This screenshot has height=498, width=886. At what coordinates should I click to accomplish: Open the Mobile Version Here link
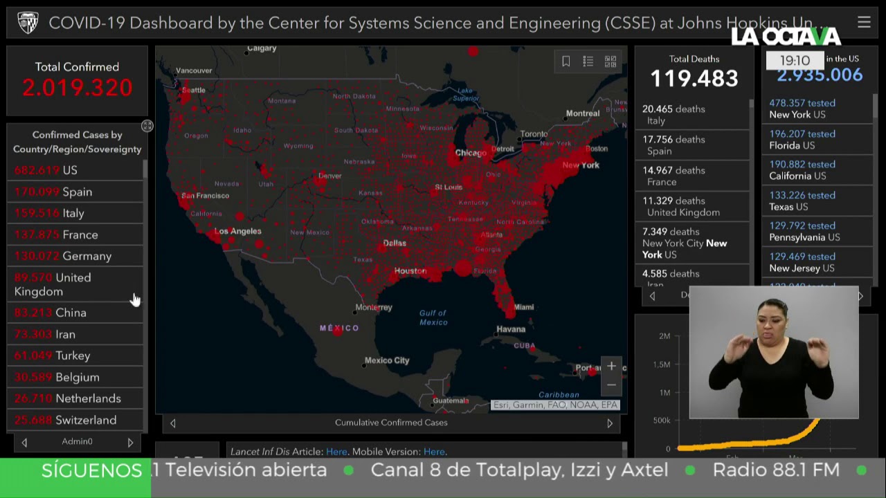pyautogui.click(x=434, y=452)
